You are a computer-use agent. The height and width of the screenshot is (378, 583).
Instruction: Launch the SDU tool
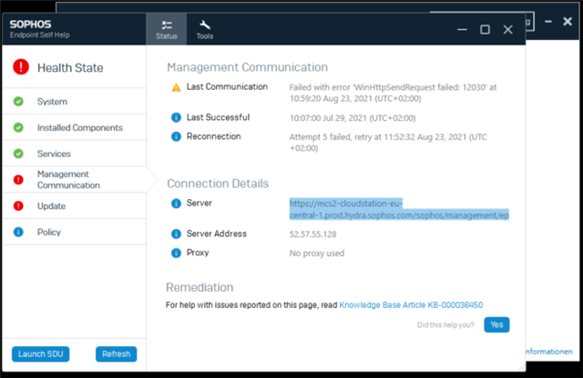tap(40, 353)
